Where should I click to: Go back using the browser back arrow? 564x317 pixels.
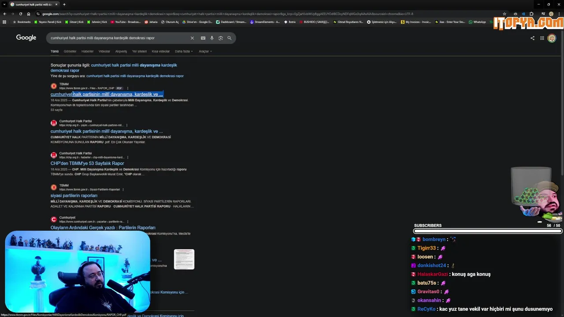tap(5, 14)
